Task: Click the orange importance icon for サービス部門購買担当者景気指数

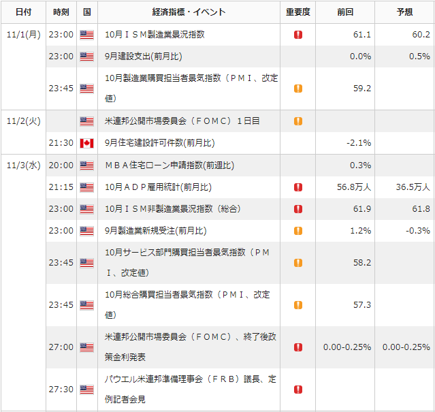Action: (x=298, y=263)
